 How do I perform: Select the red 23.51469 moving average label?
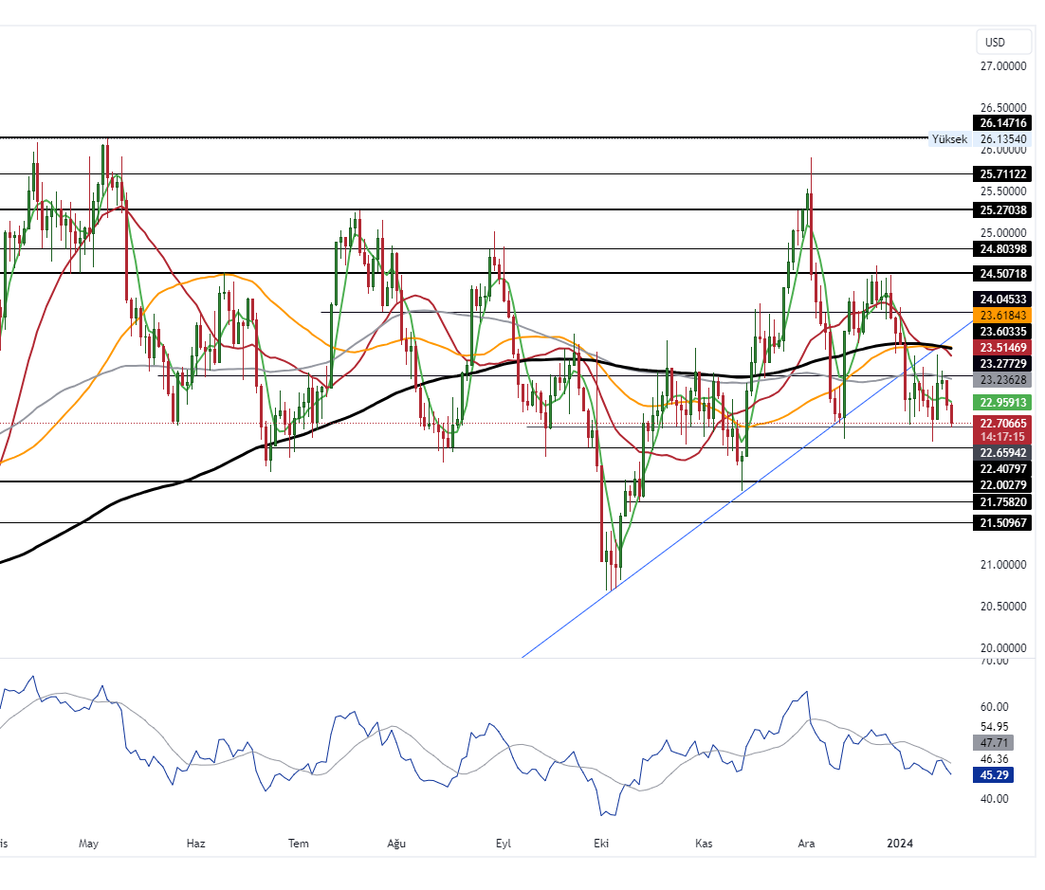click(x=1003, y=348)
